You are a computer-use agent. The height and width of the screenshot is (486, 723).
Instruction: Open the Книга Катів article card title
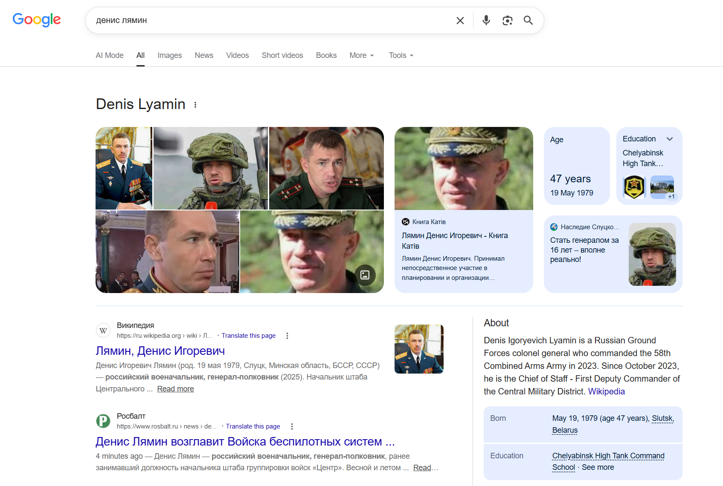tap(455, 241)
